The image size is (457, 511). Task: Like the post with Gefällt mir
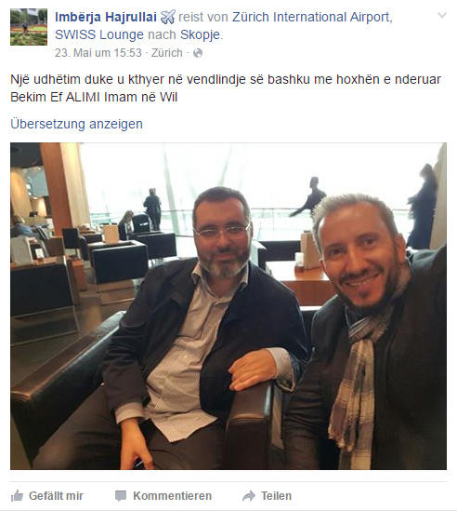pos(56,496)
